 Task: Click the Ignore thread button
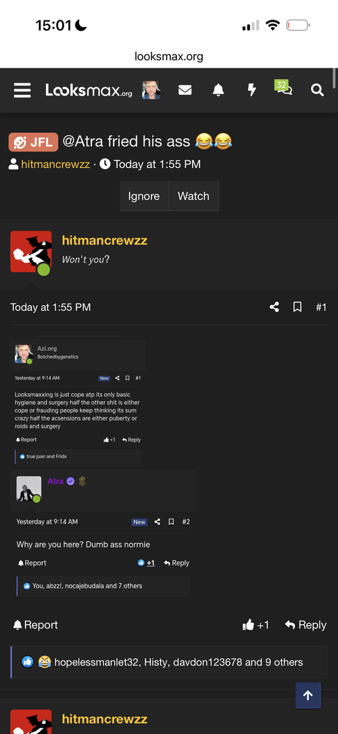click(144, 196)
